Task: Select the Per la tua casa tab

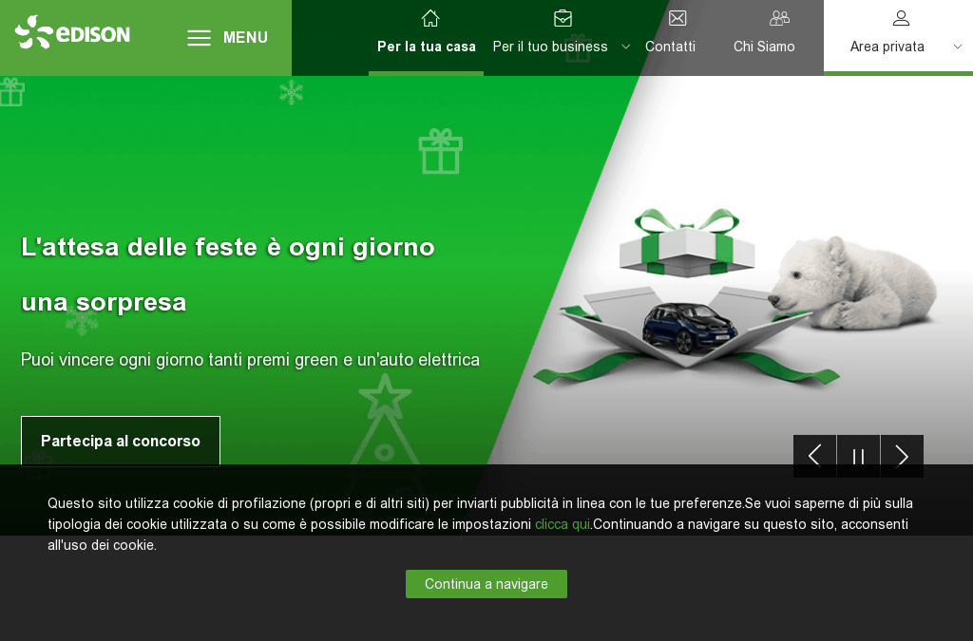Action: pyautogui.click(x=427, y=47)
